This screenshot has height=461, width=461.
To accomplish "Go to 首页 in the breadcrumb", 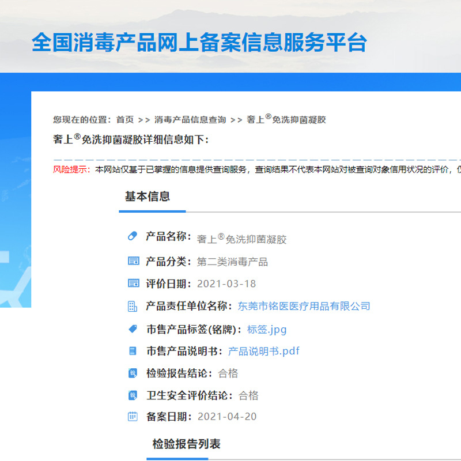I will click(x=124, y=120).
